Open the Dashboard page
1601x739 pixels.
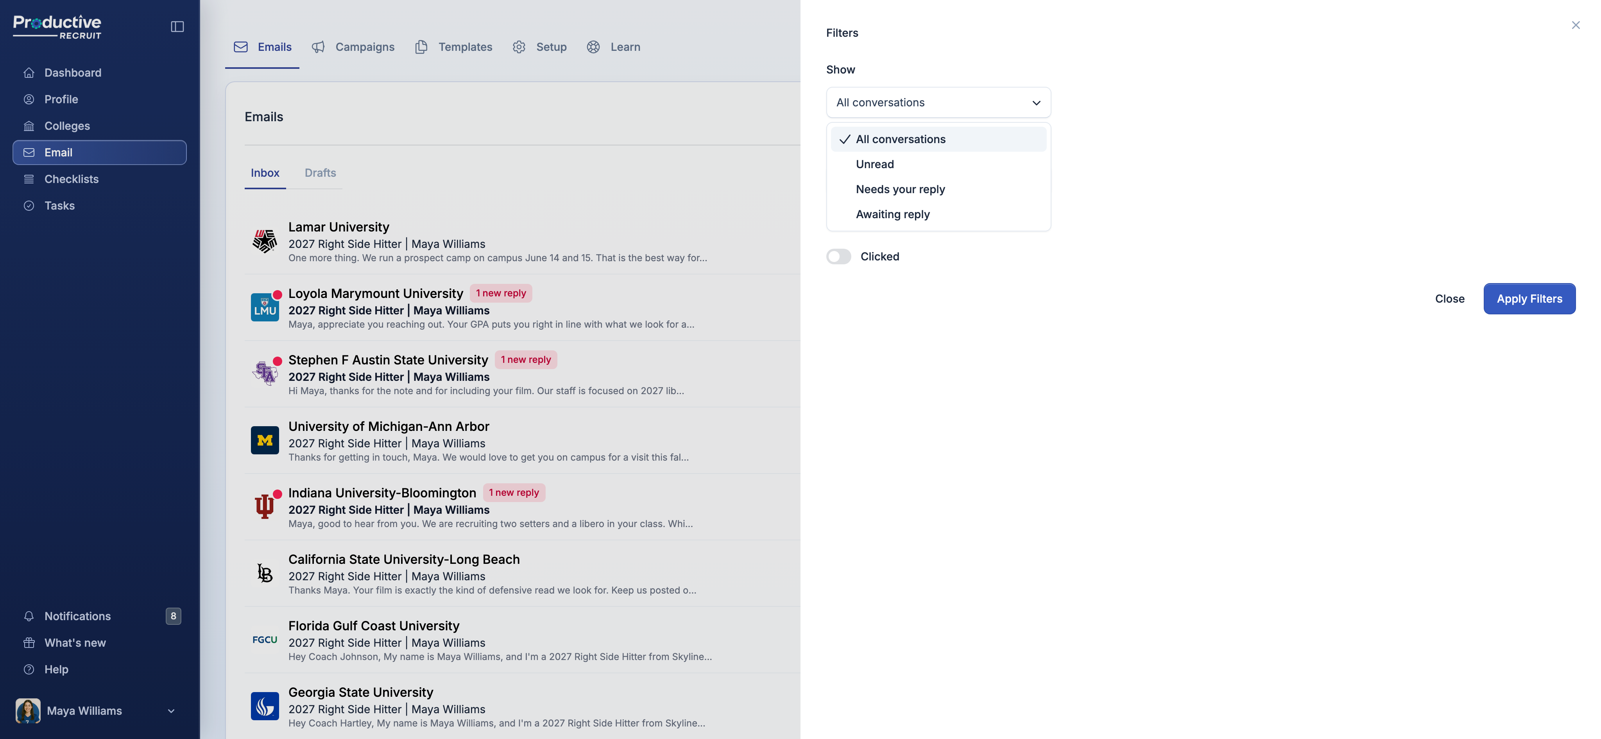pos(99,73)
